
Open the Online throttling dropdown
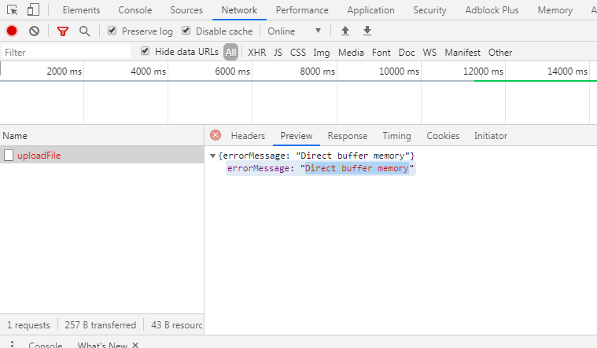click(x=294, y=31)
